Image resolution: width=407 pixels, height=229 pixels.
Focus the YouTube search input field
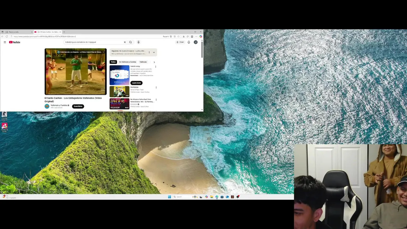click(x=94, y=42)
